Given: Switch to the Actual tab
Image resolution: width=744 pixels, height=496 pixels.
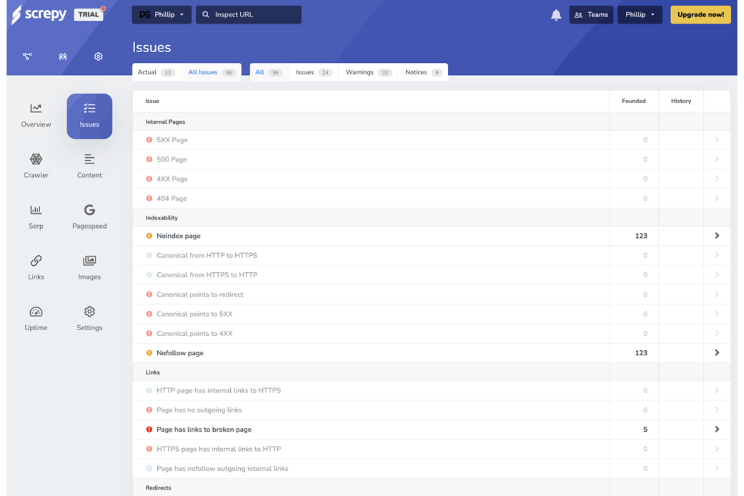Looking at the screenshot, I should pyautogui.click(x=156, y=72).
